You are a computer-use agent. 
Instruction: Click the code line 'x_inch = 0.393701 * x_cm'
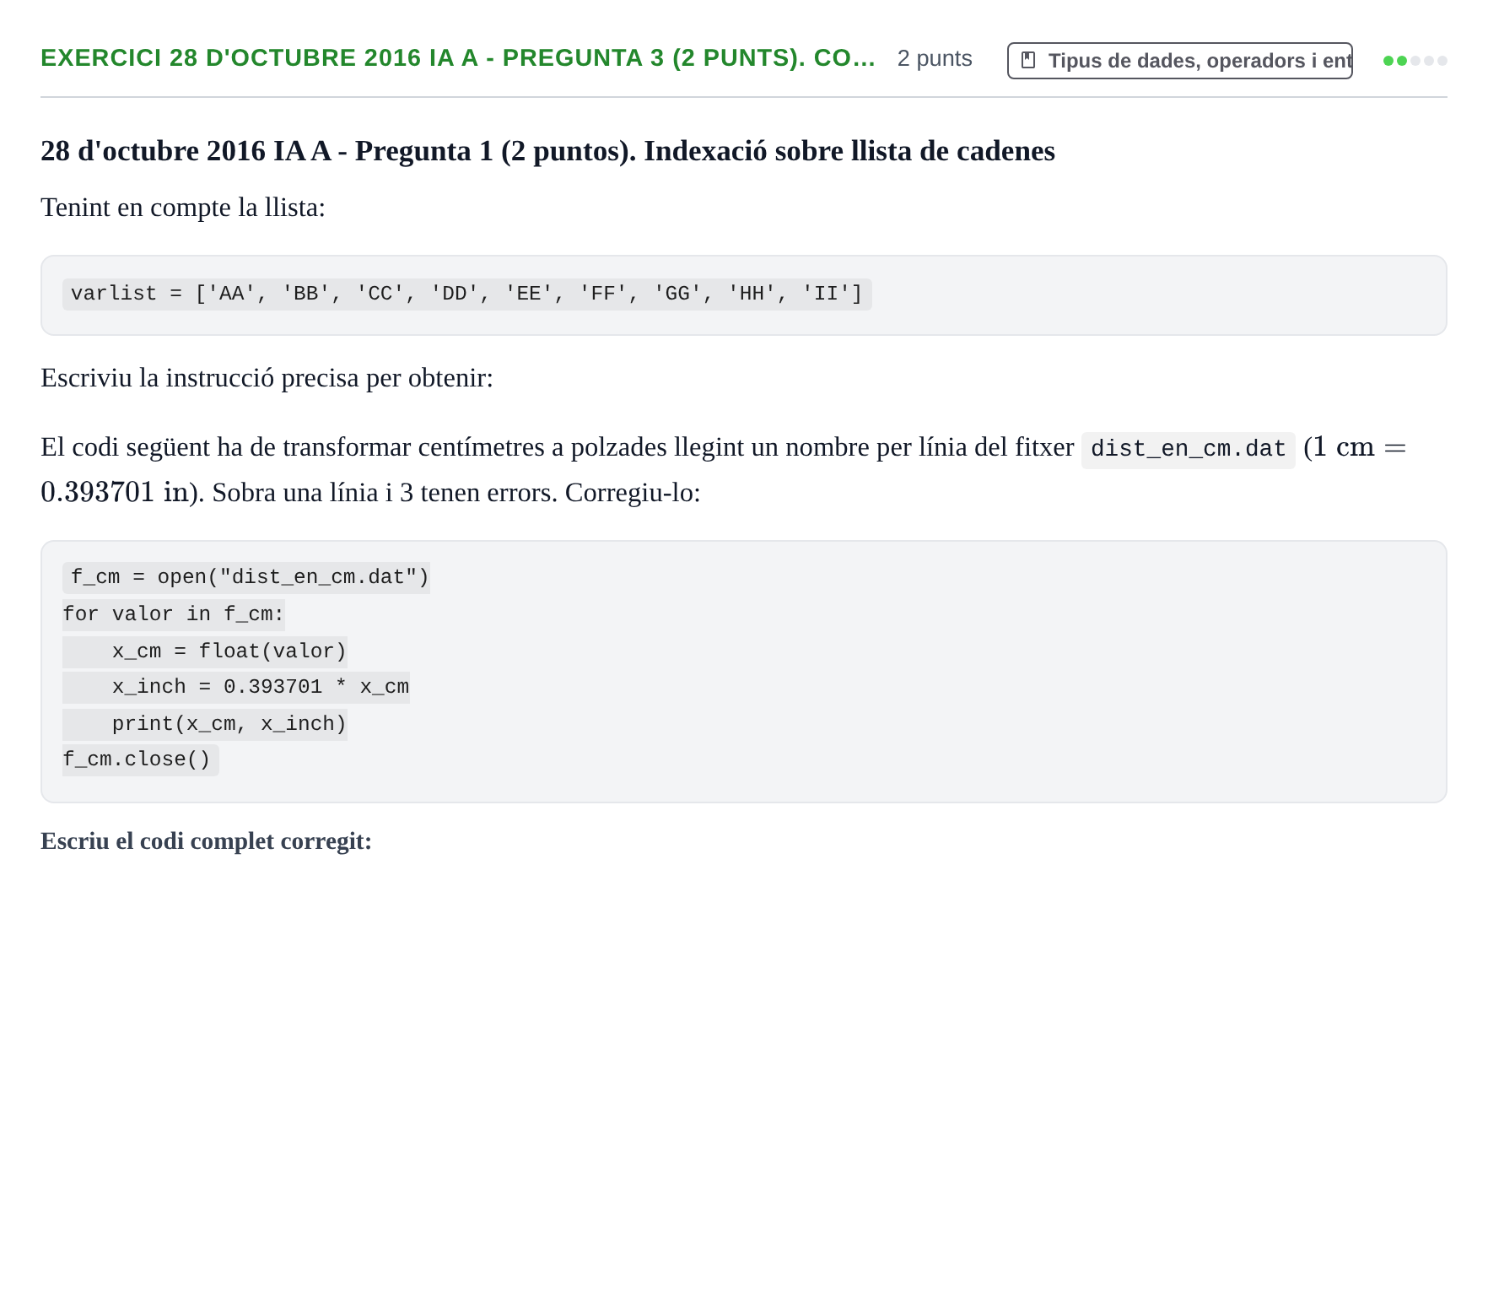(x=236, y=687)
